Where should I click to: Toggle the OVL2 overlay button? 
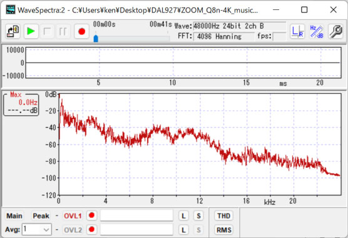73,230
